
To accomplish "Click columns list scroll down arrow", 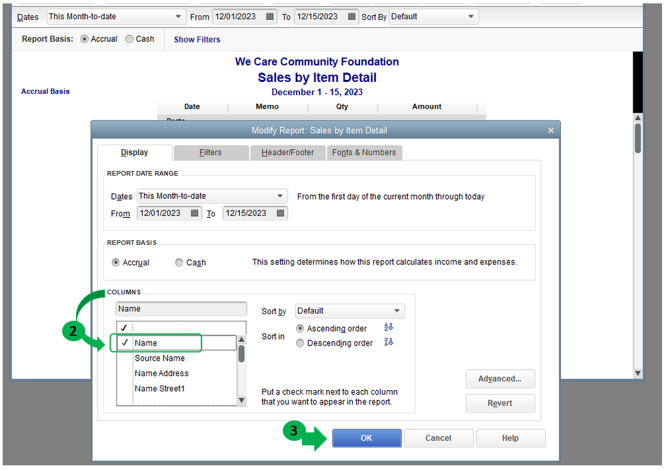I will 241,400.
